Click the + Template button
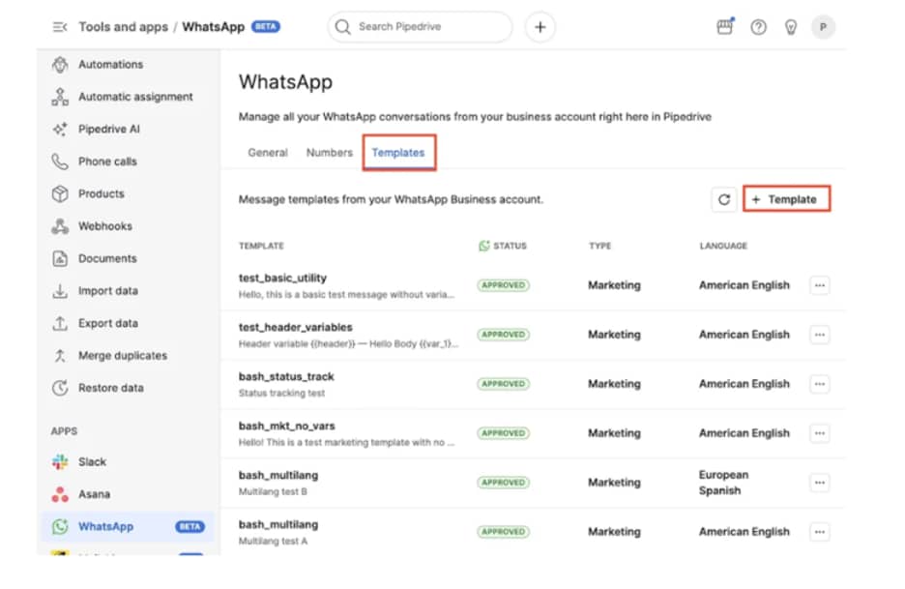The height and width of the screenshot is (589, 905). coord(786,199)
